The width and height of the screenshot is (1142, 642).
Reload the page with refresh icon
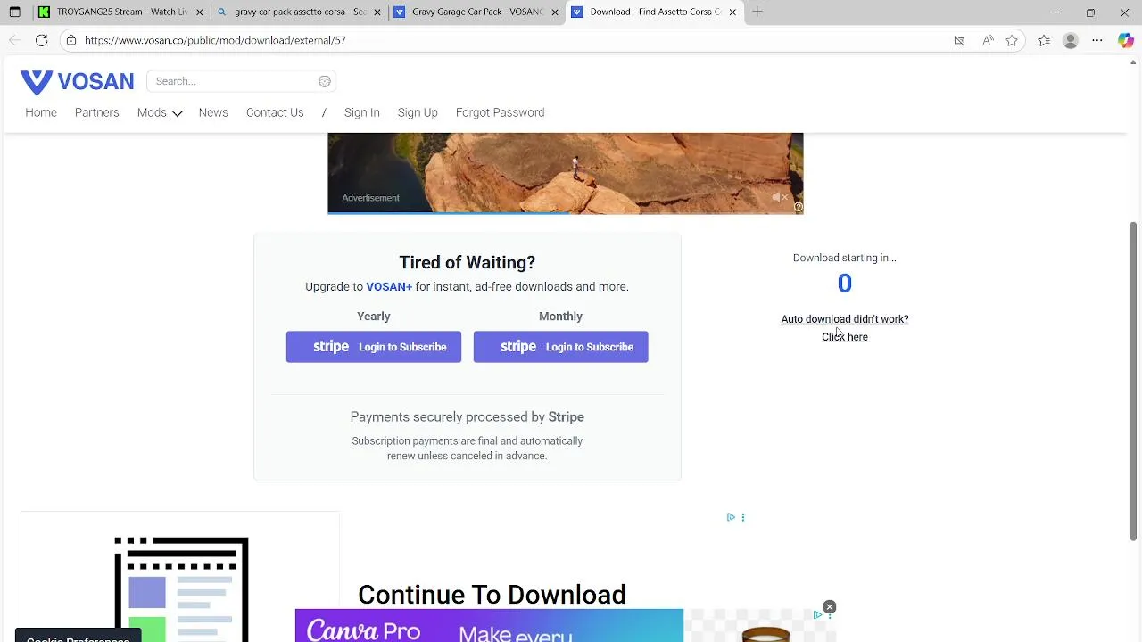click(x=41, y=40)
